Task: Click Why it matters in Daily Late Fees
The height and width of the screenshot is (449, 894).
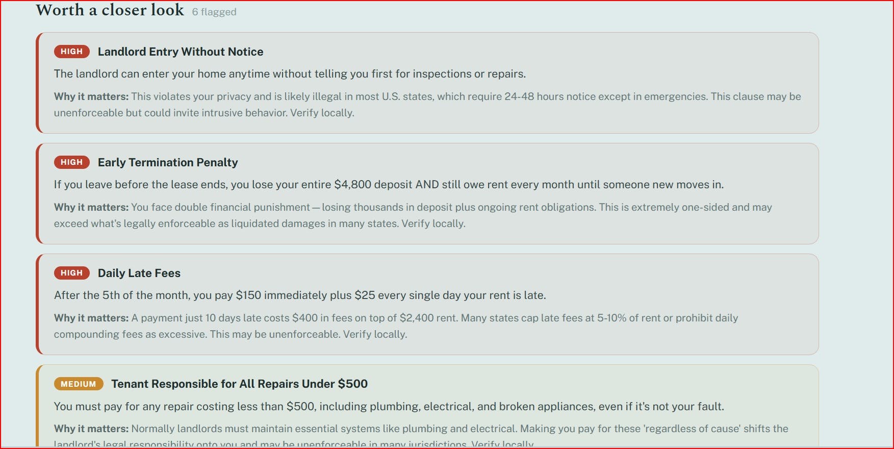Action: point(91,318)
